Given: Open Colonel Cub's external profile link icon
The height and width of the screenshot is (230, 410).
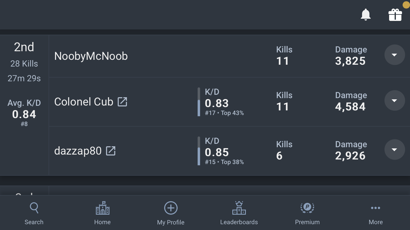Looking at the screenshot, I should point(122,102).
